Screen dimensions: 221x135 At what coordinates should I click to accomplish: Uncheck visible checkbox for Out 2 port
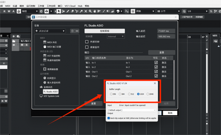point(156,76)
